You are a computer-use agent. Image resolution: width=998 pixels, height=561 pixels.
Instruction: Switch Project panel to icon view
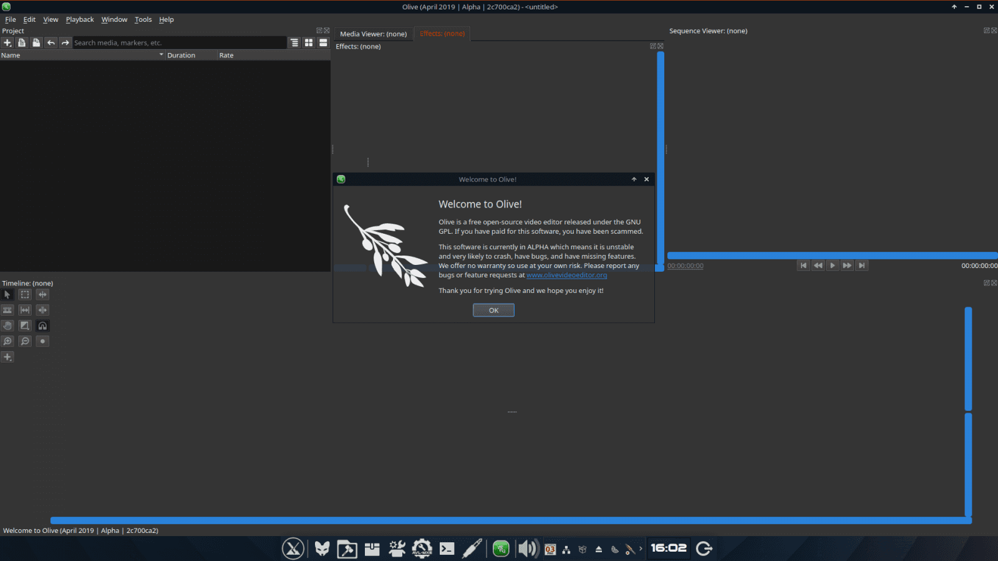309,42
